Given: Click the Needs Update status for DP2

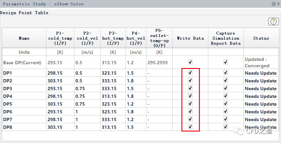Looking at the screenshot, I should point(260,81).
